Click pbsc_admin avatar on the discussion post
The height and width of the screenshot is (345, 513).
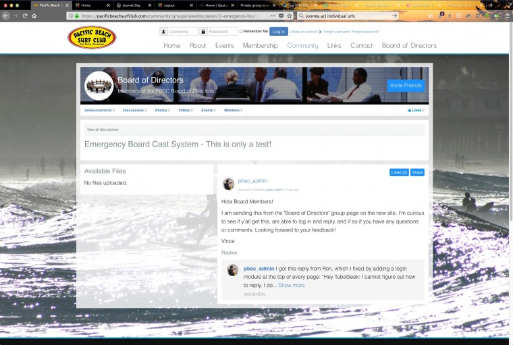[228, 184]
